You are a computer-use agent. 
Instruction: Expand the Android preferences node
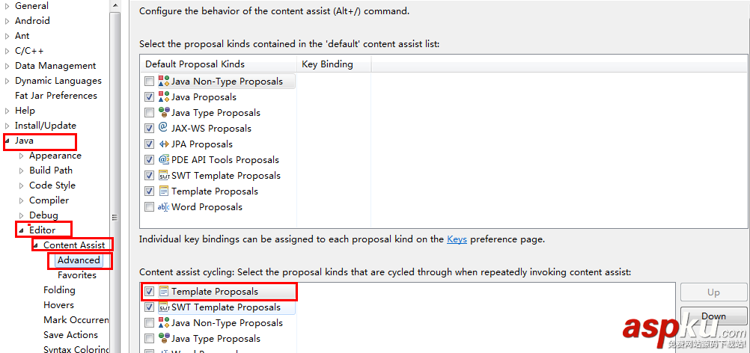pos(7,21)
